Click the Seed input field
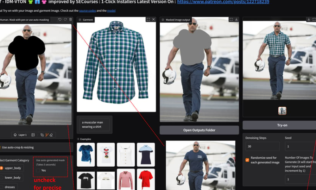Image resolution: width=316 pixels, height=190 pixels. click(300, 146)
